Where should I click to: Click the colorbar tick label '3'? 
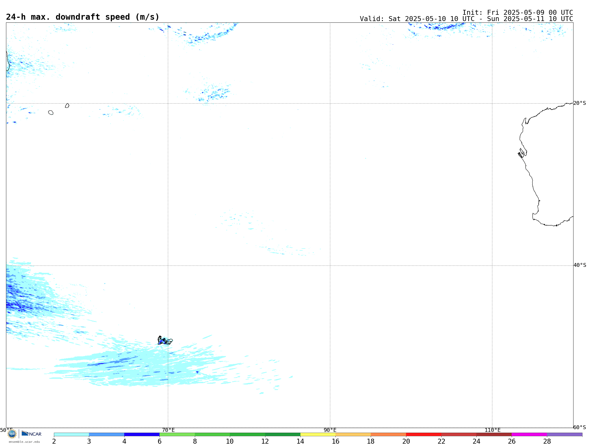[89, 441]
